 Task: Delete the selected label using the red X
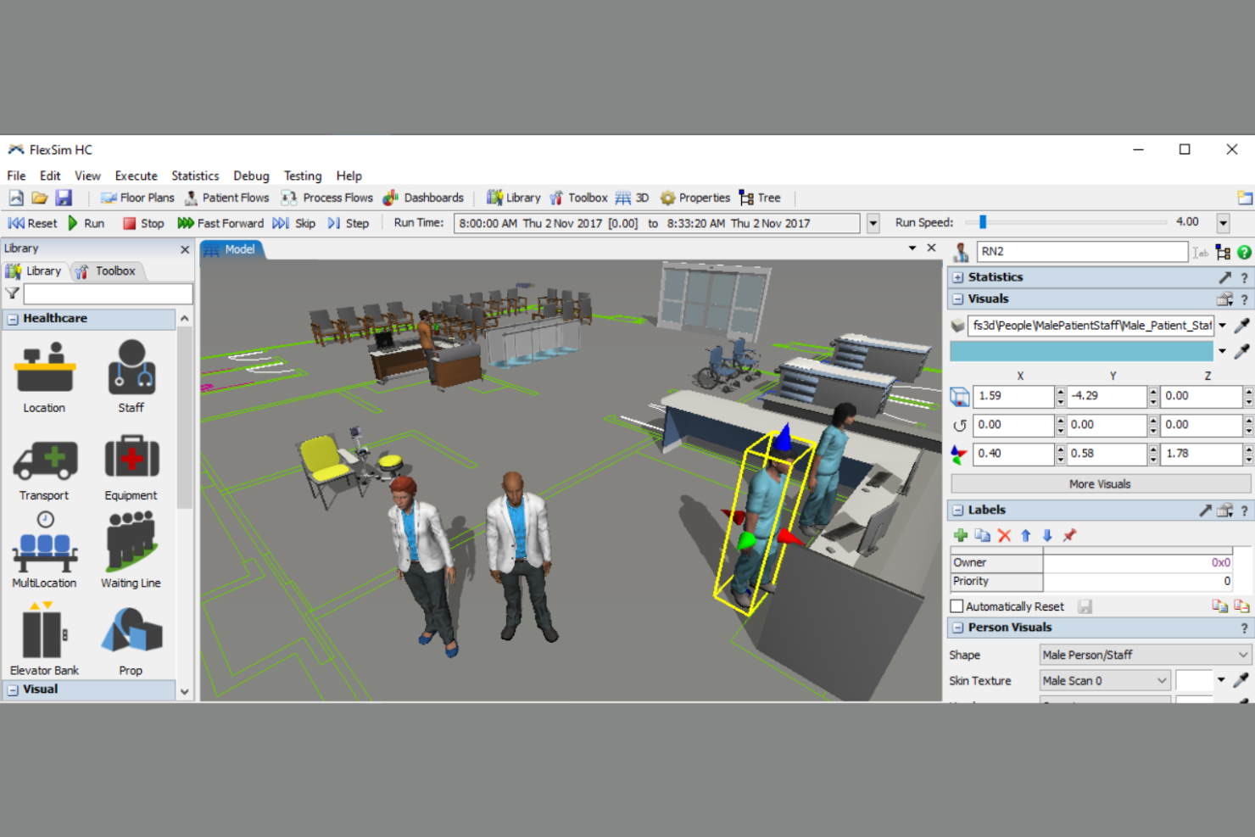pos(1005,535)
